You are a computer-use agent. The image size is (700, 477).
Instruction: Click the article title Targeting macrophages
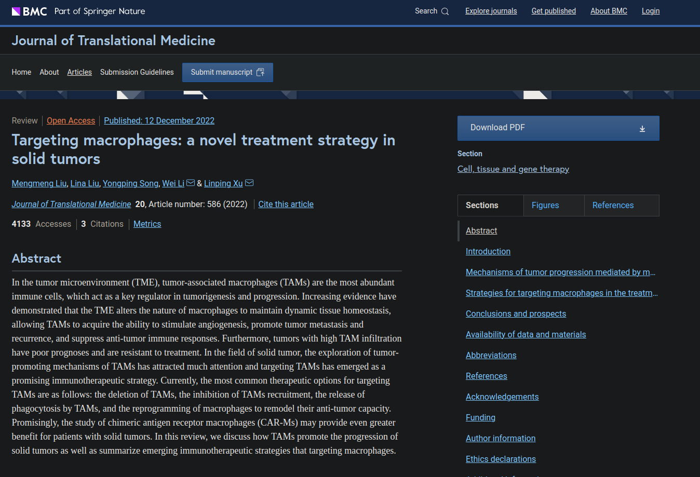204,149
